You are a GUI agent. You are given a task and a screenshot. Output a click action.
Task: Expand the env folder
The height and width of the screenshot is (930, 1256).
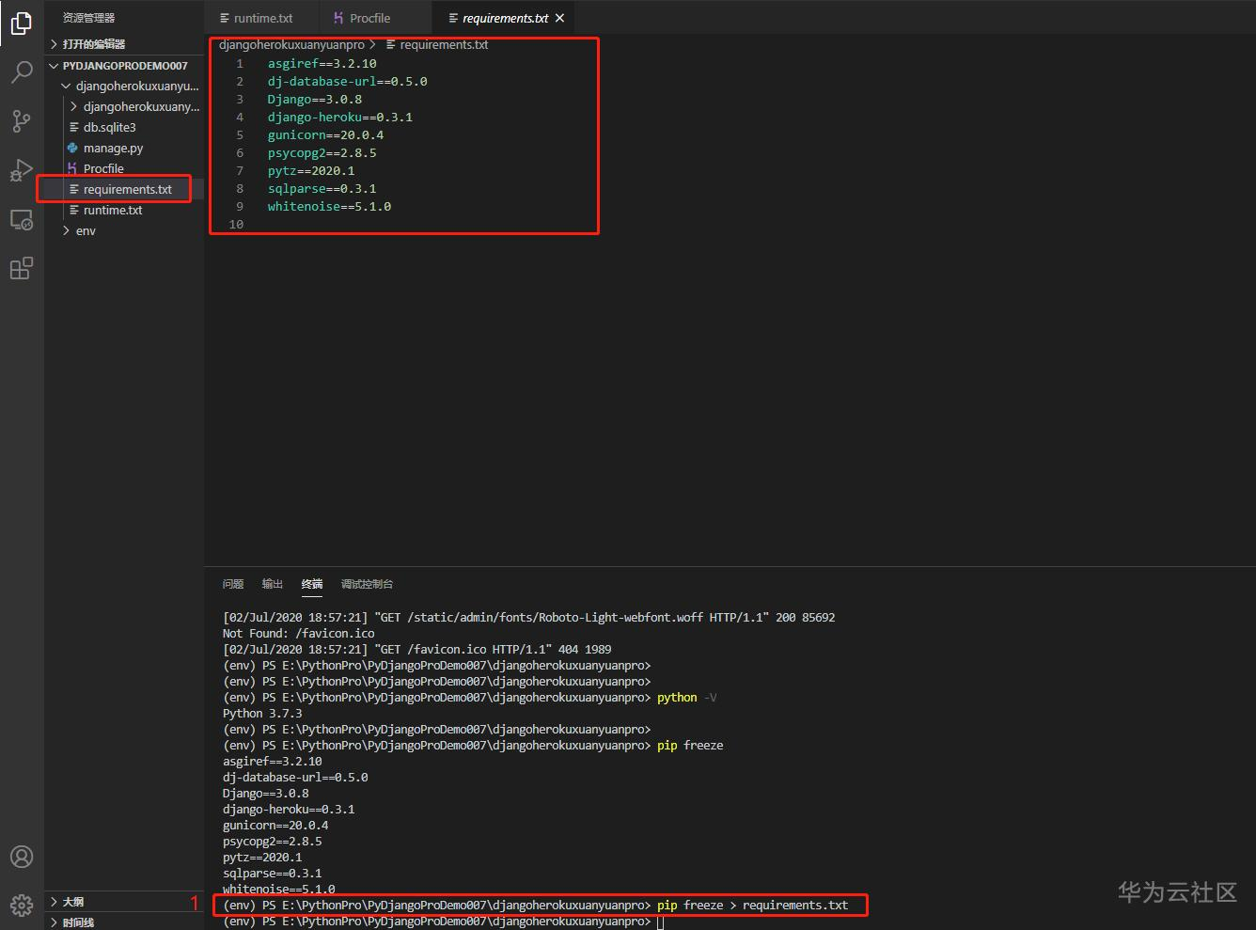(124, 230)
